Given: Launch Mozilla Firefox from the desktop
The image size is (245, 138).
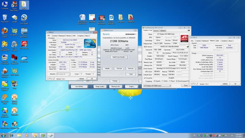Looking at the screenshot, I should pyautogui.click(x=5, y=33).
